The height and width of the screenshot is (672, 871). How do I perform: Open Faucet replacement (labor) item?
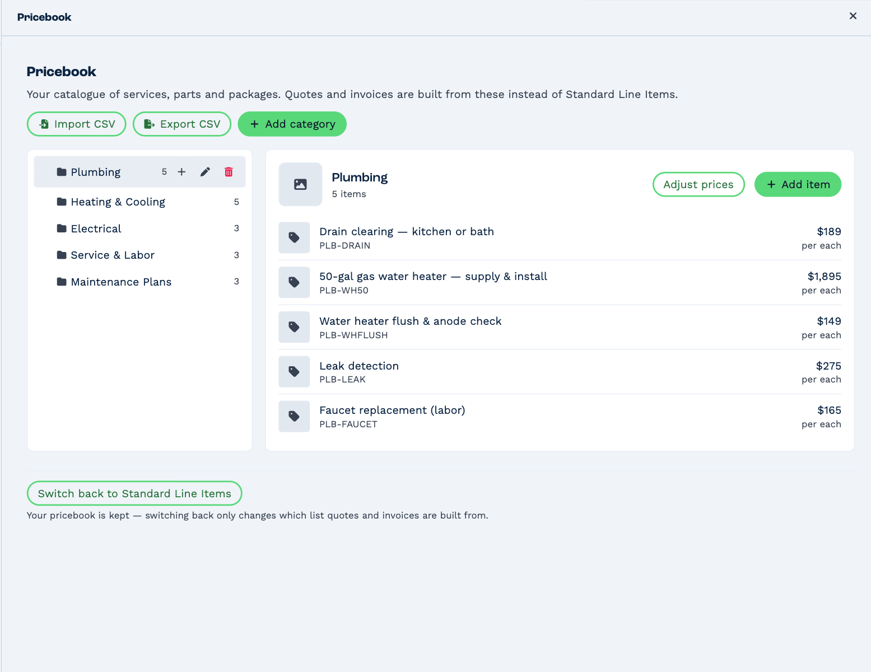pos(560,417)
